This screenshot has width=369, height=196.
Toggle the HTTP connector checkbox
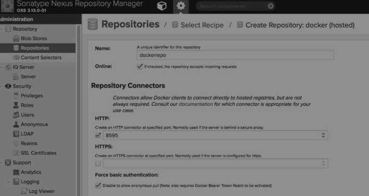pos(98,135)
